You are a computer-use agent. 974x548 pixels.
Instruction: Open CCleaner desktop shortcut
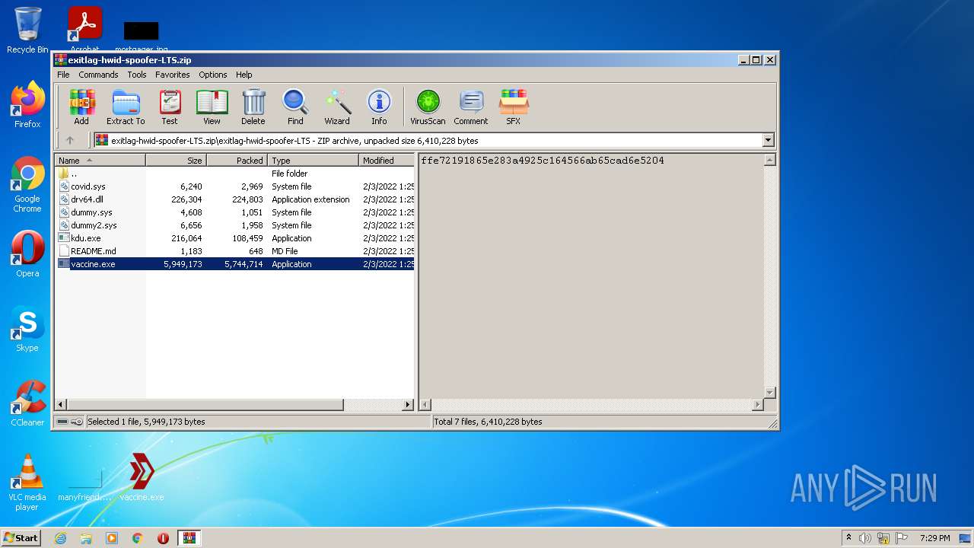[x=27, y=403]
